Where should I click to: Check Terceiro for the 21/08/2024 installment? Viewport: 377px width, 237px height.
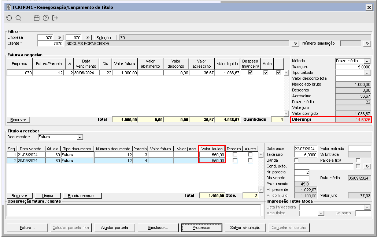point(235,155)
